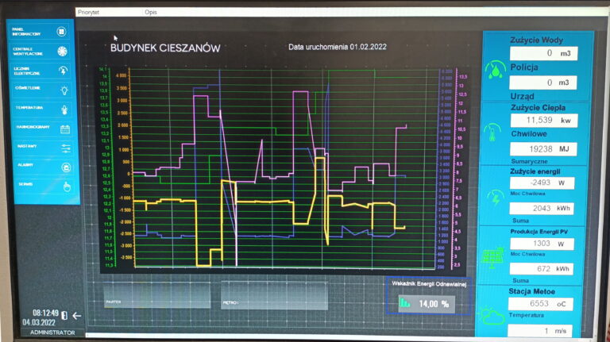Image resolution: width=610 pixels, height=342 pixels.
Task: Select the Serwis hand pointer icon
Action: tap(67, 187)
